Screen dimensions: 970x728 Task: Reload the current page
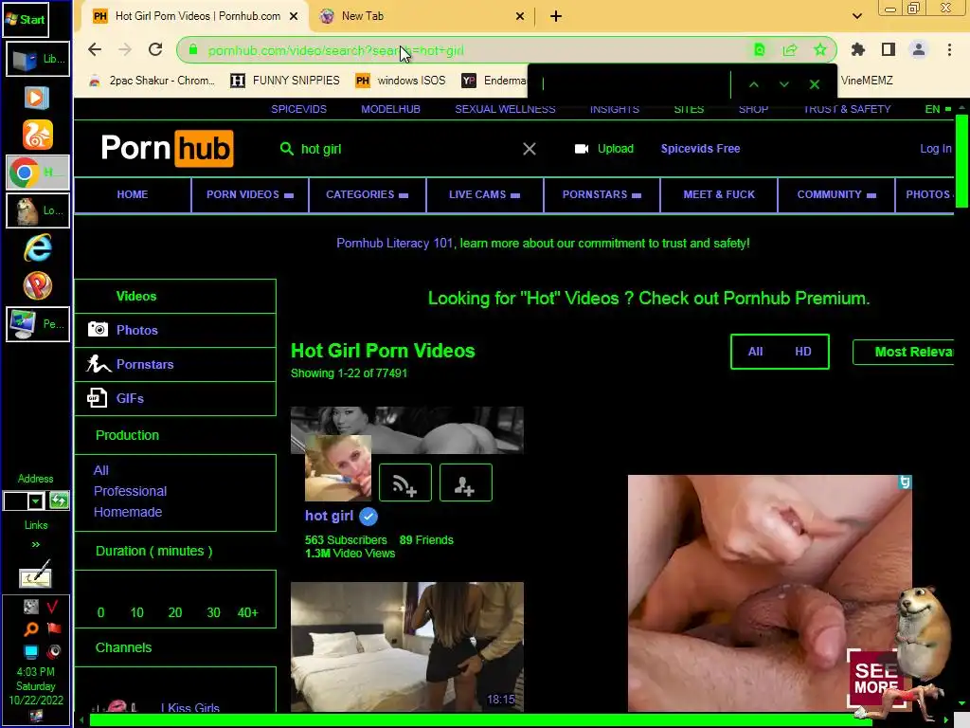tap(155, 49)
